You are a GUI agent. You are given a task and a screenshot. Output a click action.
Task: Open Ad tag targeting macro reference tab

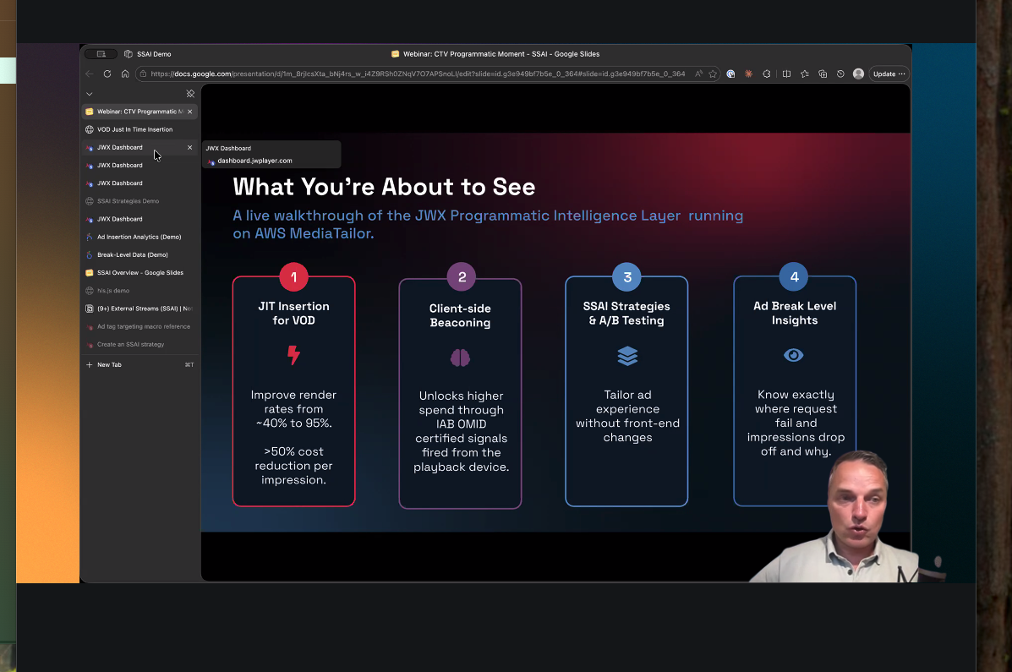pos(139,326)
